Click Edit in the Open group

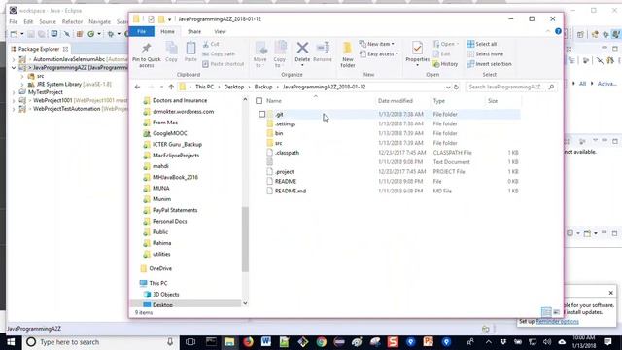441,54
